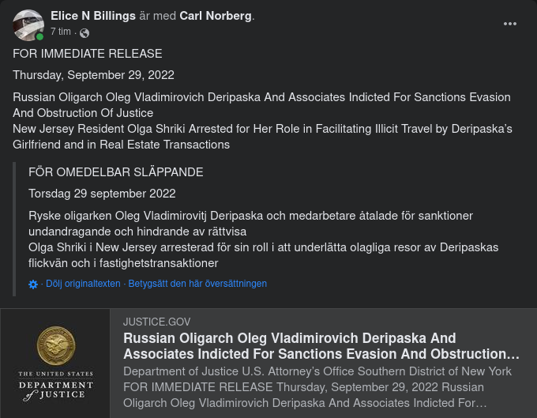The height and width of the screenshot is (418, 537).
Task: Click Elice N Billings' profile picture
Action: [x=28, y=24]
